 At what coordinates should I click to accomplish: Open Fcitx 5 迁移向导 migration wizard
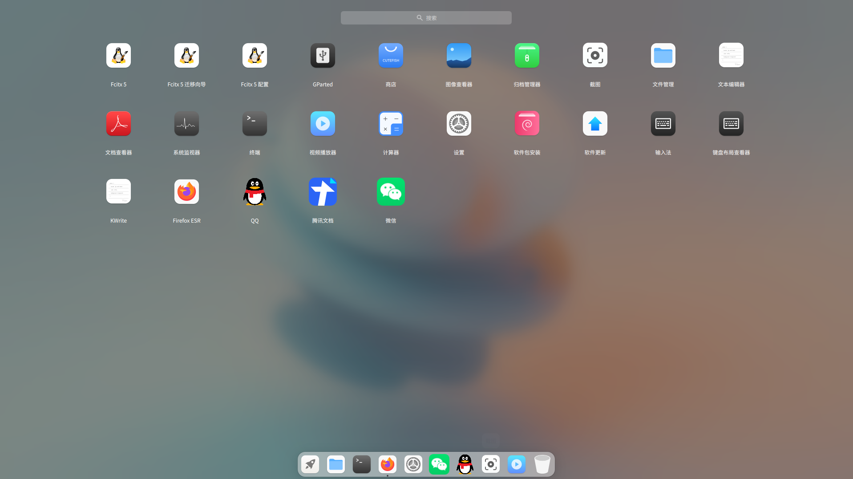tap(186, 56)
